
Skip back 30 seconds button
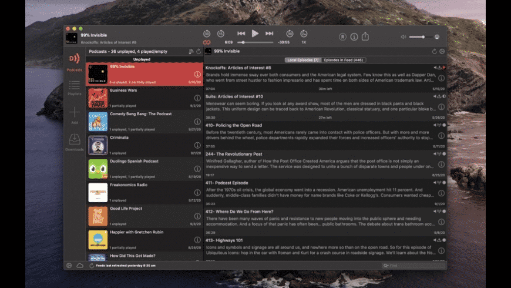coord(207,34)
